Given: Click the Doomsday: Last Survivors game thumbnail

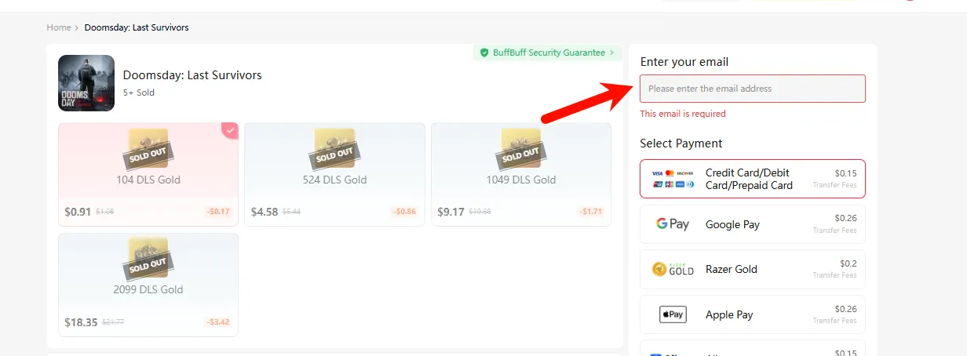Looking at the screenshot, I should pyautogui.click(x=86, y=83).
